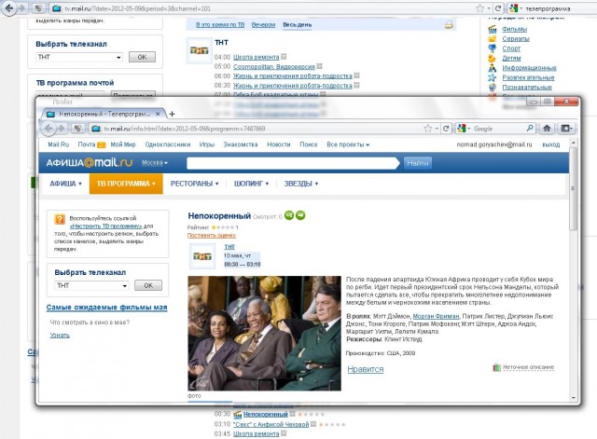The height and width of the screenshot is (439, 597).
Task: Open the ШОПИНГ navigation dropdown
Action: (x=251, y=184)
